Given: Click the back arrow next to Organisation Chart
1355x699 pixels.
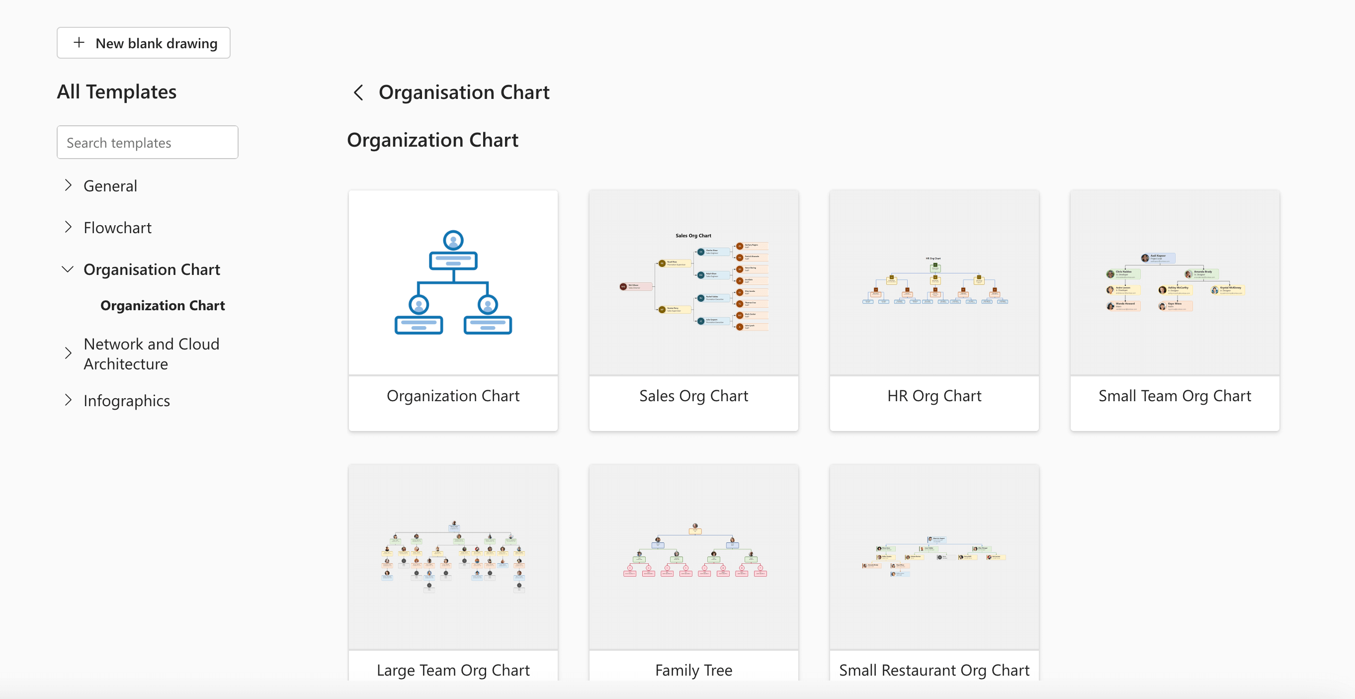Looking at the screenshot, I should tap(359, 92).
